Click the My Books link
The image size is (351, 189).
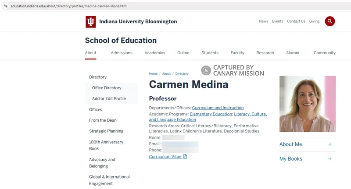pyautogui.click(x=291, y=159)
